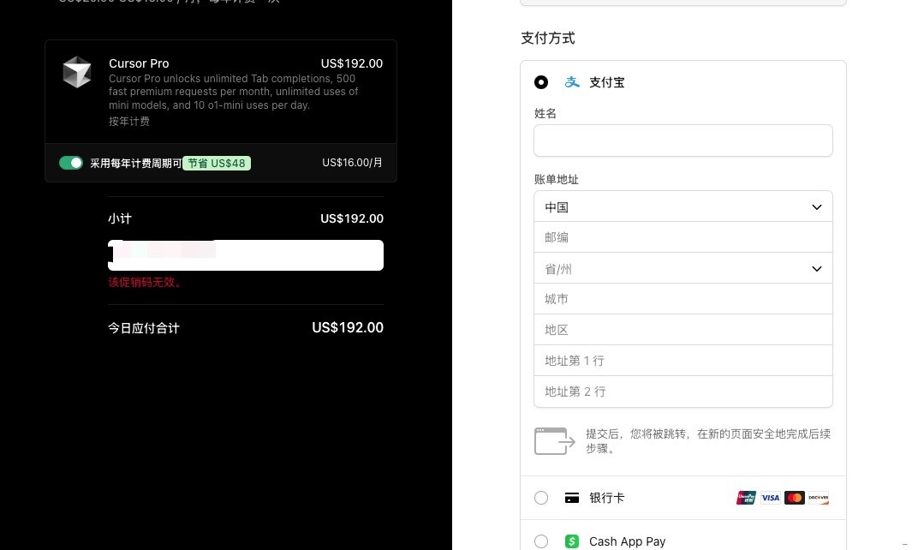Choose the Cash App Pay radio option
Screen dimensions: 912x550
pos(541,541)
